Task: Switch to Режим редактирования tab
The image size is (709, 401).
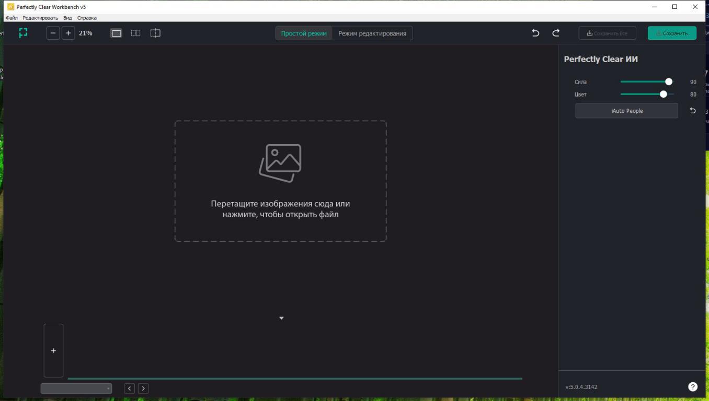Action: coord(372,33)
